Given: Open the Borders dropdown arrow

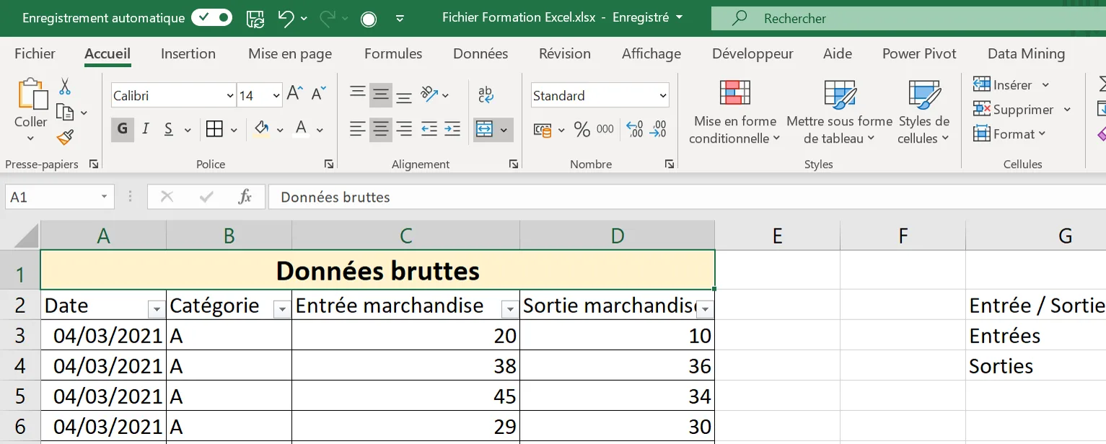Looking at the screenshot, I should 234,130.
